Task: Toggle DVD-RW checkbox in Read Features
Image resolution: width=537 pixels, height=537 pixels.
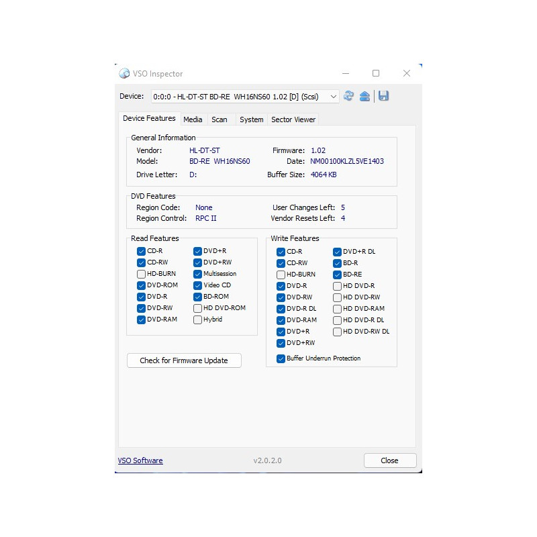Action: [x=141, y=308]
